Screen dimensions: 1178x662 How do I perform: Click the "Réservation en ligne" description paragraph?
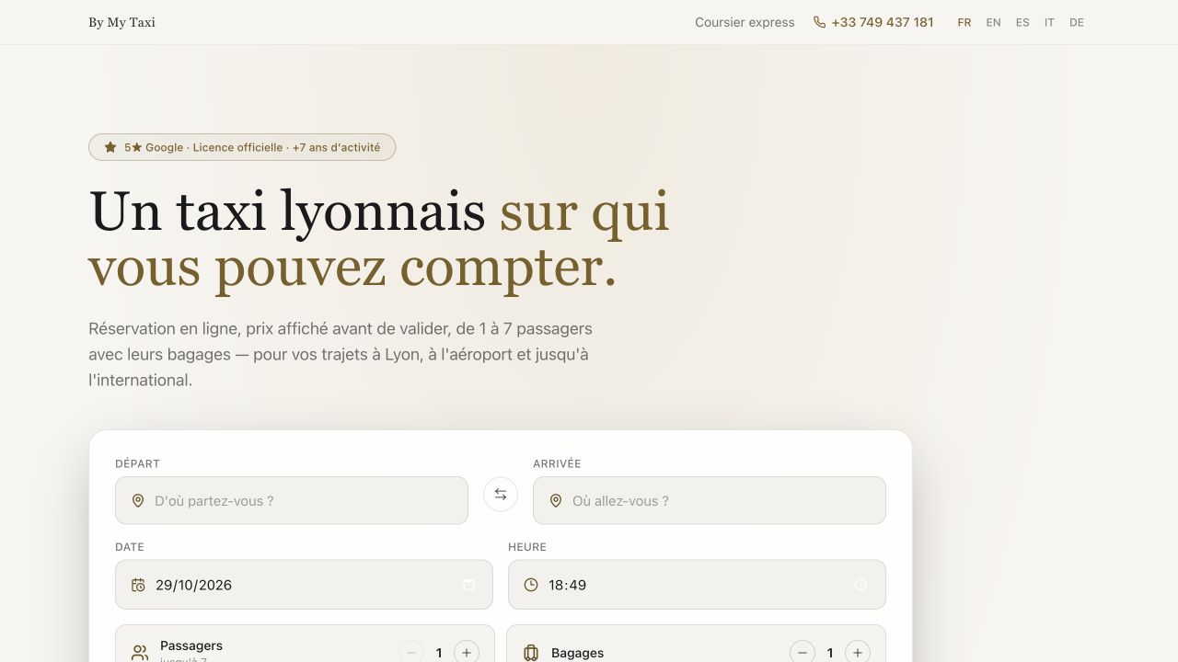341,354
